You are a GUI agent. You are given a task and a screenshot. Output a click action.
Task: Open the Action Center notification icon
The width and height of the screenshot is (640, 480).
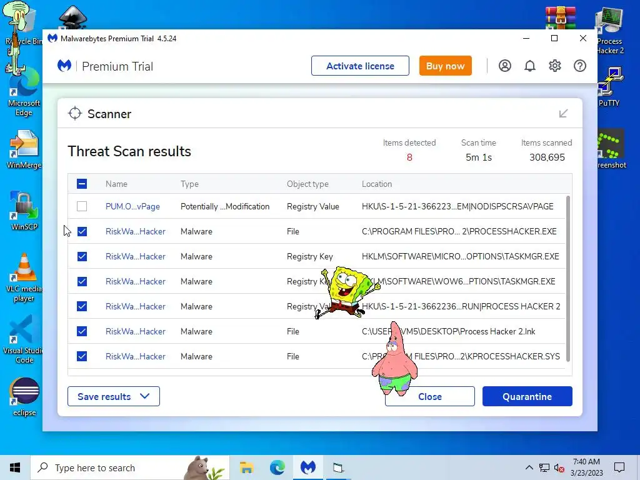619,467
